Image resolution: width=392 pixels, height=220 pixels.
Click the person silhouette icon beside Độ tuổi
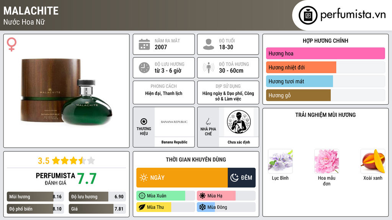tap(209, 44)
